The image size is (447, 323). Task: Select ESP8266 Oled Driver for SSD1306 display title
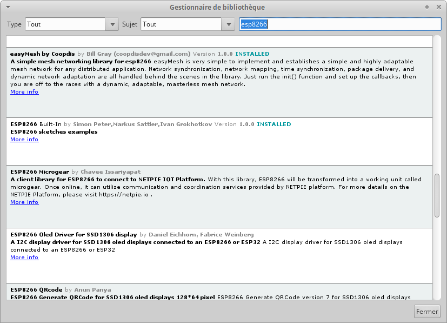click(74, 235)
